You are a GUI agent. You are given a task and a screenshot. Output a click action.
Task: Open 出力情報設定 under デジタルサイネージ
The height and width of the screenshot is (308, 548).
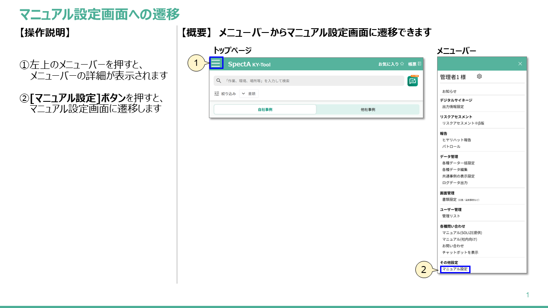click(x=453, y=107)
